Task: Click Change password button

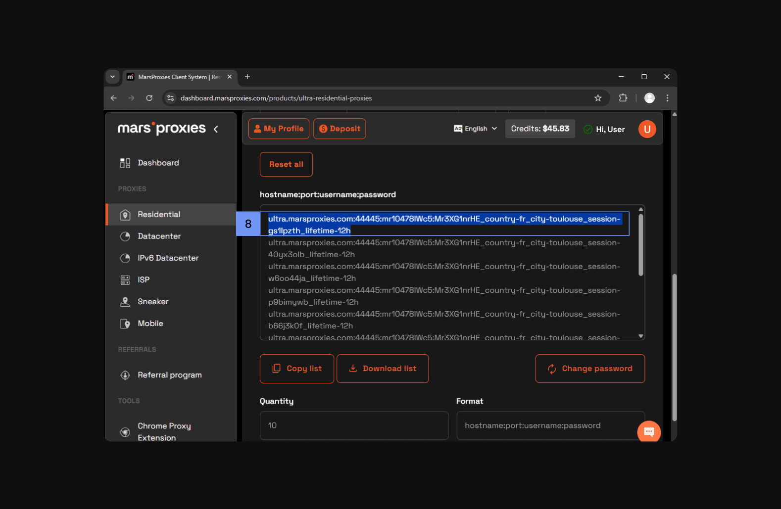Action: point(590,369)
